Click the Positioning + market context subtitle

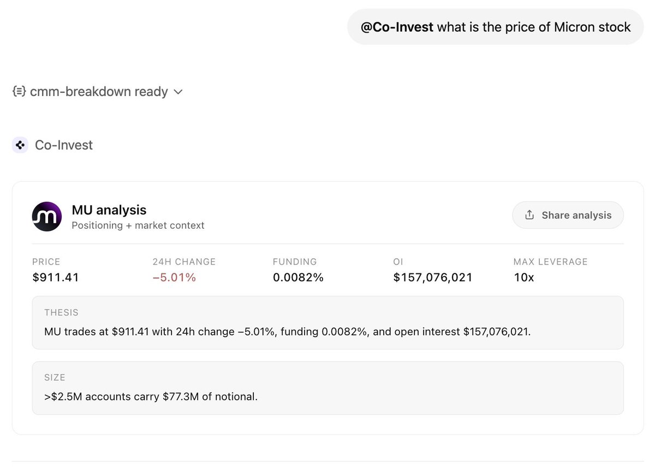[138, 225]
